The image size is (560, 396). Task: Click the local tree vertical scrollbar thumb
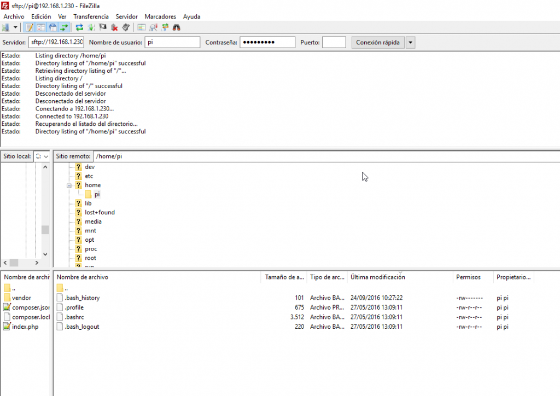click(x=45, y=230)
